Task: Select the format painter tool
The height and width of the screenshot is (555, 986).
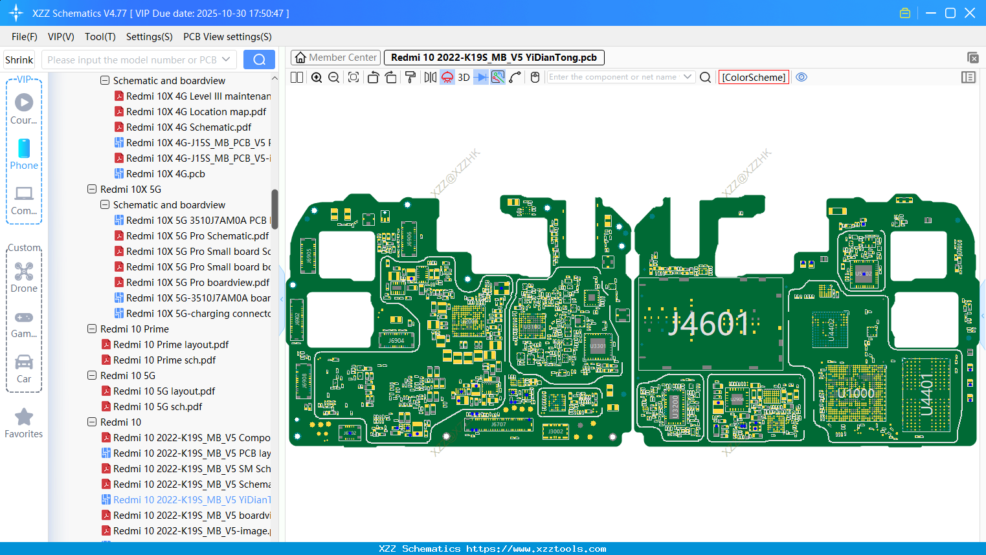Action: coord(410,78)
